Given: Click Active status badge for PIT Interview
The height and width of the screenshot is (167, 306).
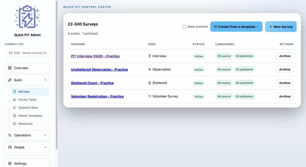Looking at the screenshot, I should tap(198, 56).
